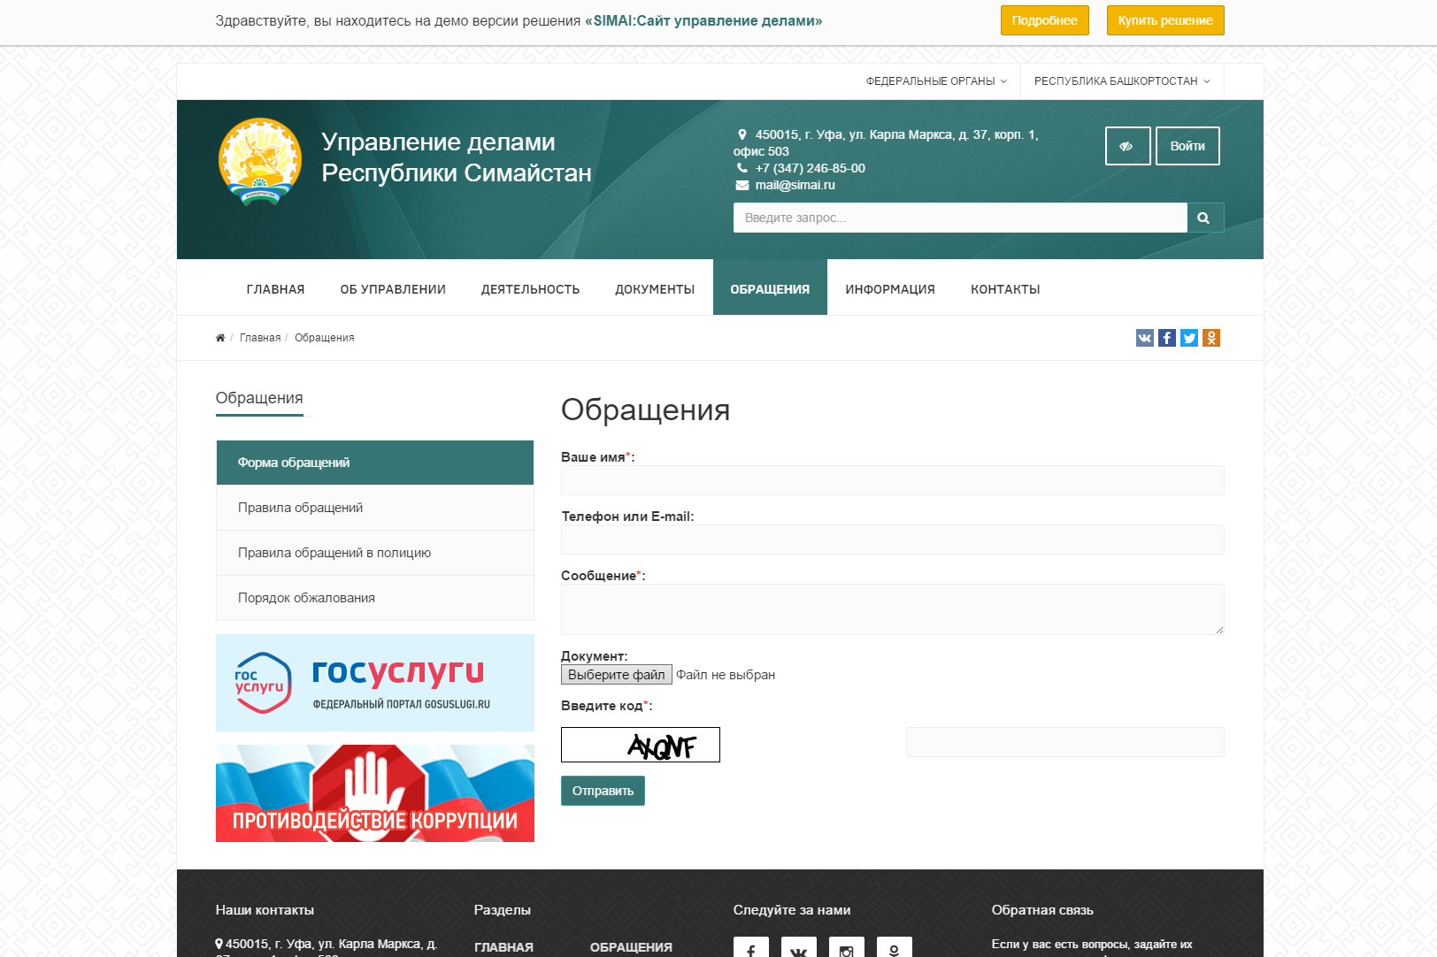
Task: Open the Об управлении menu item
Action: click(393, 289)
